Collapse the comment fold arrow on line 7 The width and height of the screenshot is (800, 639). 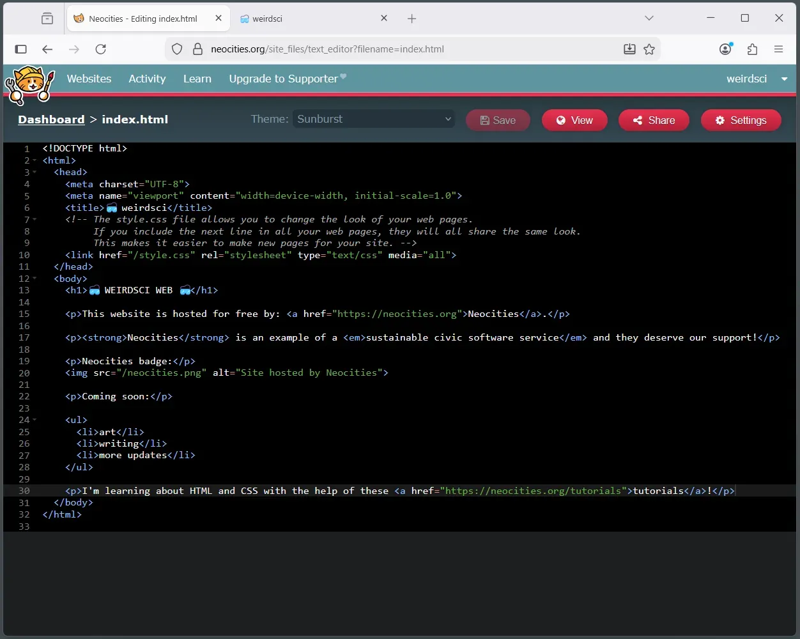pos(35,220)
